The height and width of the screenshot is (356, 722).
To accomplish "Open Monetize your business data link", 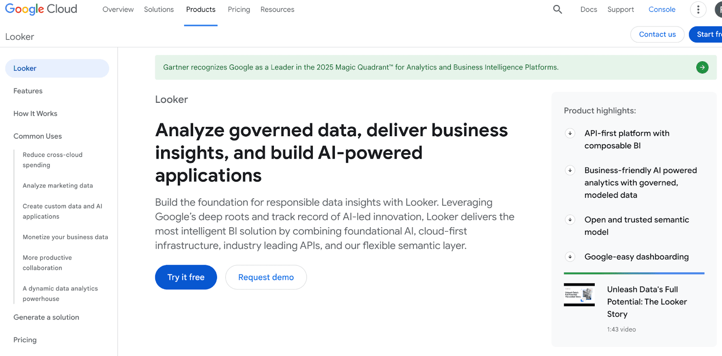I will (65, 237).
